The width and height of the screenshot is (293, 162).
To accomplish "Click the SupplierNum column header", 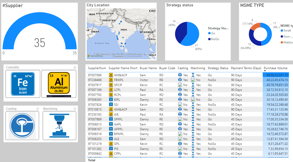I will pyautogui.click(x=97, y=68).
